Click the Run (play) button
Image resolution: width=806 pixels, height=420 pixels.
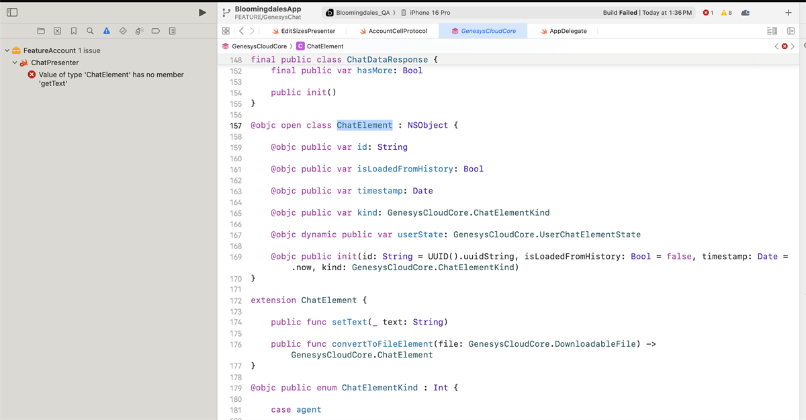click(202, 13)
